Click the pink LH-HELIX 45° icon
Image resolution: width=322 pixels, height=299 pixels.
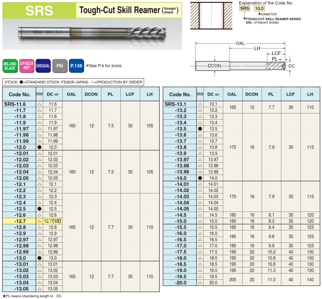point(27,66)
